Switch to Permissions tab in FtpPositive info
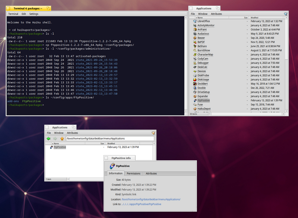This screenshot has width=298, height=218. [133, 173]
